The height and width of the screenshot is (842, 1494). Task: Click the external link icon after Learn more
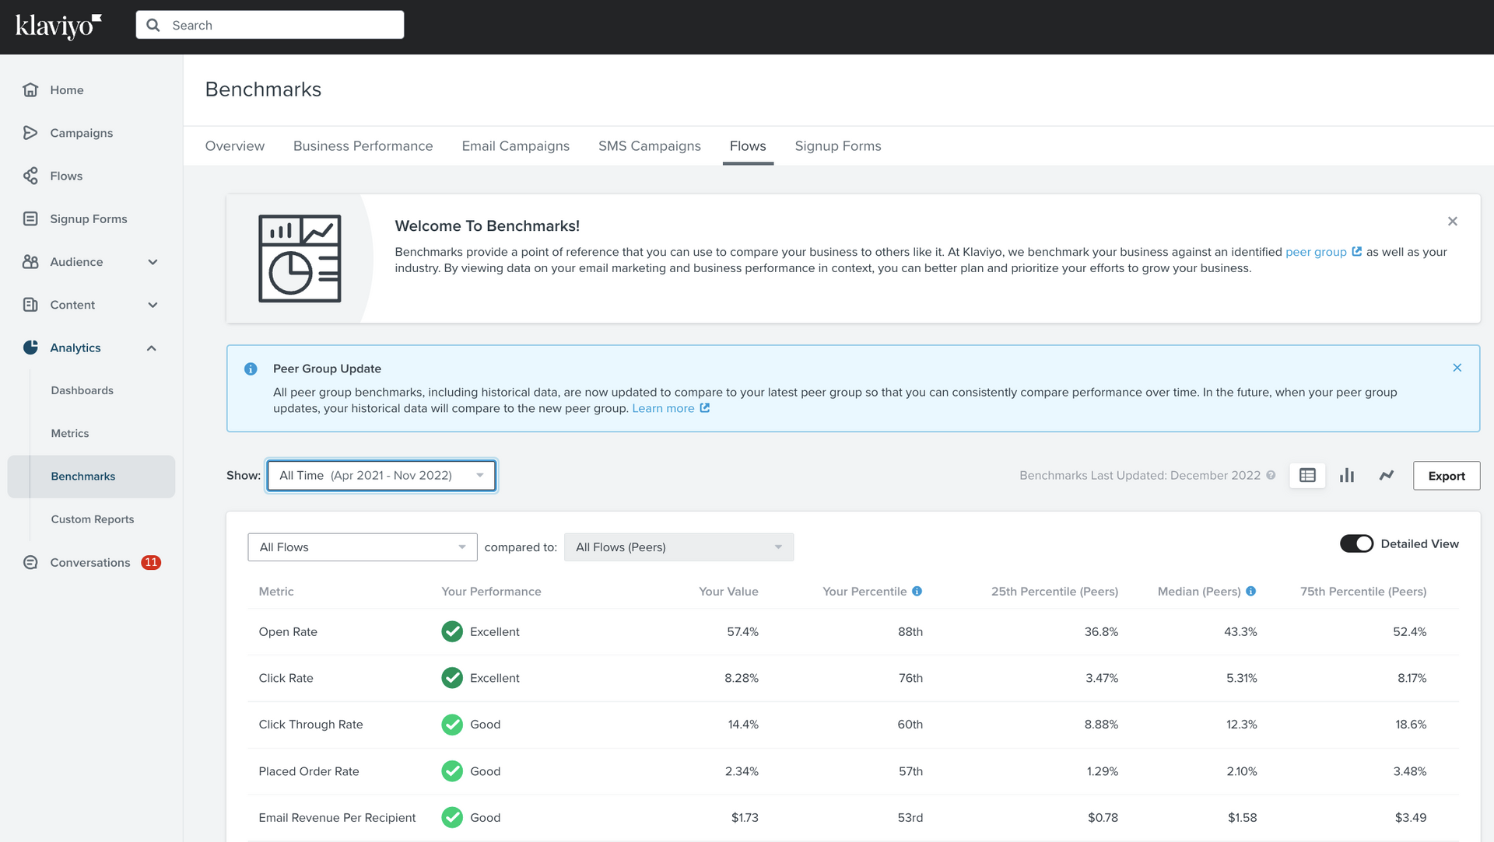[704, 407]
